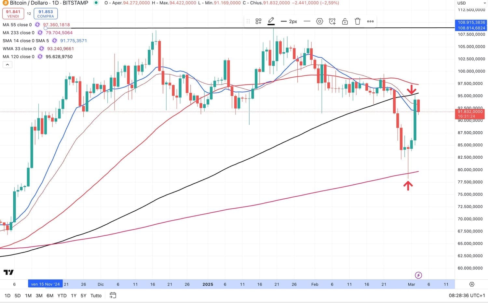Click the refresh icon beside MA 55
488x303 pixels.
click(37, 25)
